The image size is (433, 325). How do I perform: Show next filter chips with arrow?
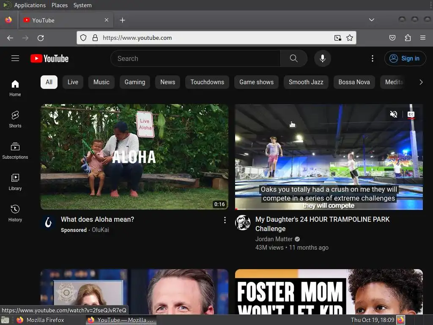point(421,82)
